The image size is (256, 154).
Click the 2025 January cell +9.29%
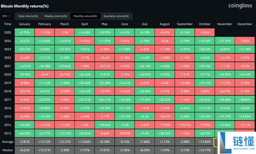pos(25,33)
